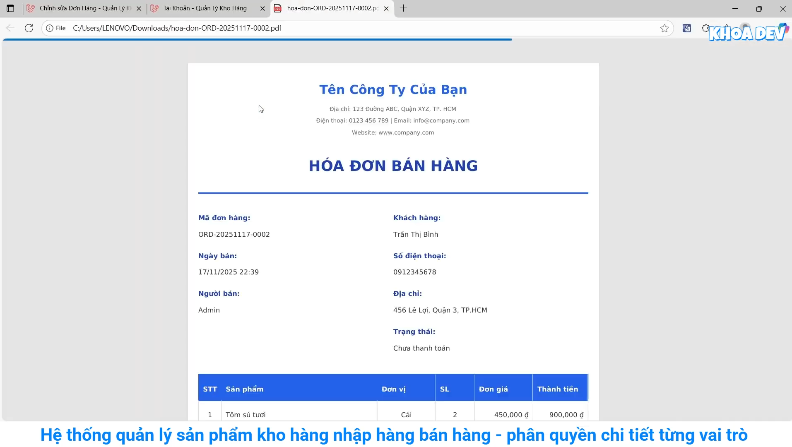This screenshot has width=792, height=447.
Task: Close the hoa-don PDF tab
Action: (x=386, y=8)
